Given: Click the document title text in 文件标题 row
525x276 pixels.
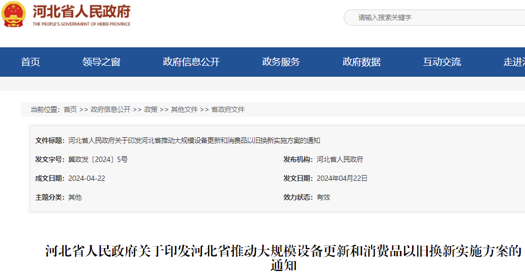Looking at the screenshot, I should point(194,140).
